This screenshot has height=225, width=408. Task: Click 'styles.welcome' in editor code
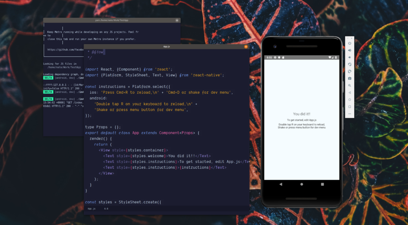148,156
